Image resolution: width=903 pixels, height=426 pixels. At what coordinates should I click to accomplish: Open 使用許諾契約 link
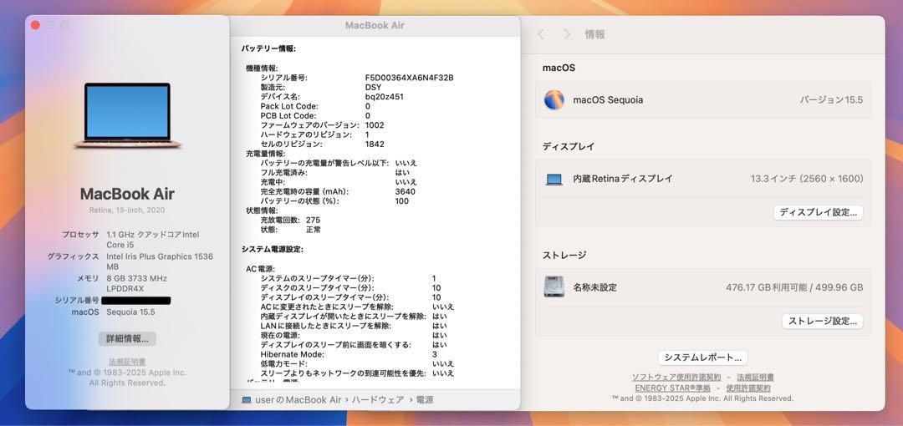[x=748, y=388]
